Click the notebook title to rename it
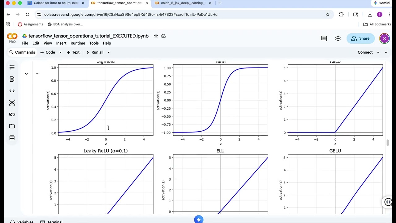The width and height of the screenshot is (396, 223). (88, 36)
